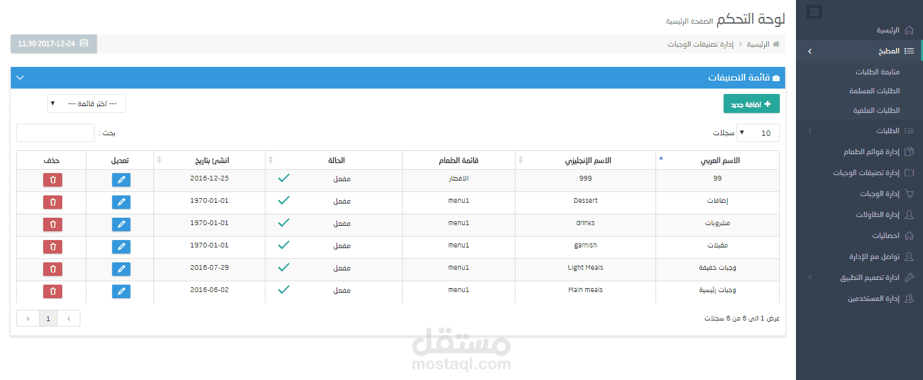
Task: Toggle active checkmark for Light Meals row
Action: point(284,267)
